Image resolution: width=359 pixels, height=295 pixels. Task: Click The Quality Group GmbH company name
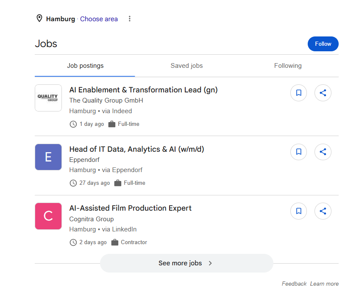click(106, 100)
